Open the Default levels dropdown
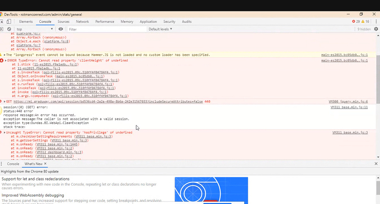This screenshot has height=204, width=380. click(x=160, y=29)
